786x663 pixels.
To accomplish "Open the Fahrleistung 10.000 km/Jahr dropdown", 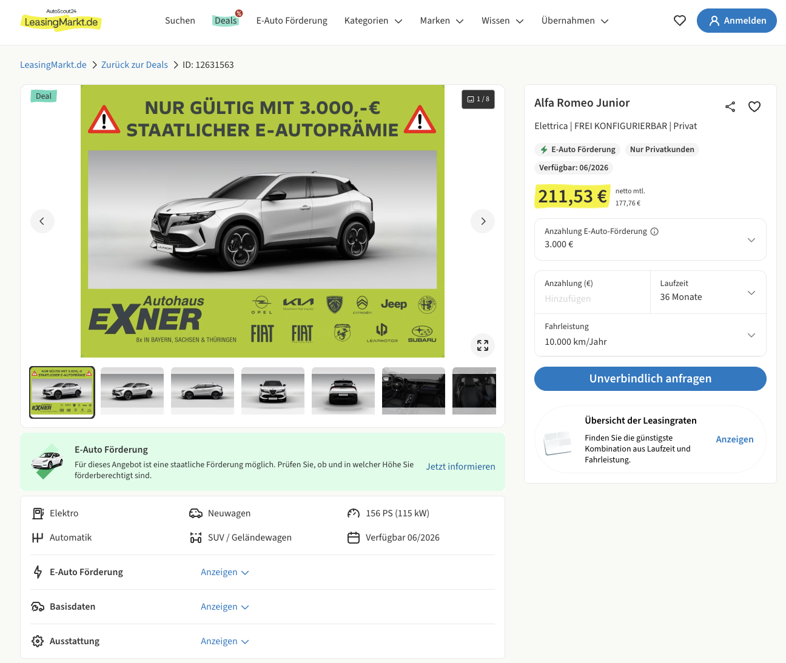I will click(x=650, y=335).
